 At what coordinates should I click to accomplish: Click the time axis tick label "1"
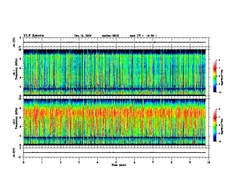pos(42,162)
